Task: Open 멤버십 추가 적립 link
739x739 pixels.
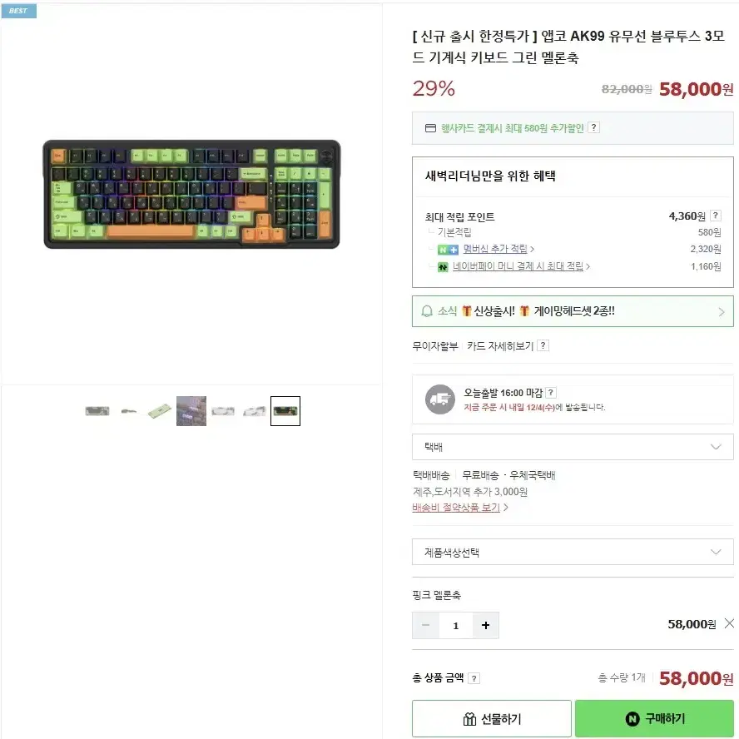Action: point(495,249)
